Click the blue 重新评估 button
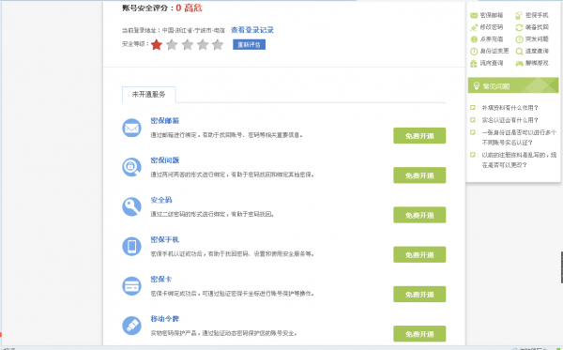 point(250,44)
